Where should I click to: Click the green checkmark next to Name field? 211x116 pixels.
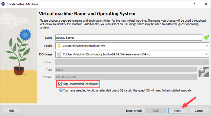[206, 37]
